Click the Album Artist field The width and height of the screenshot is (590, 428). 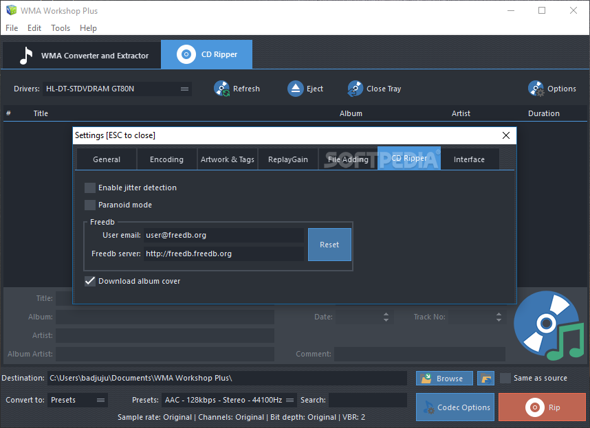coord(165,354)
